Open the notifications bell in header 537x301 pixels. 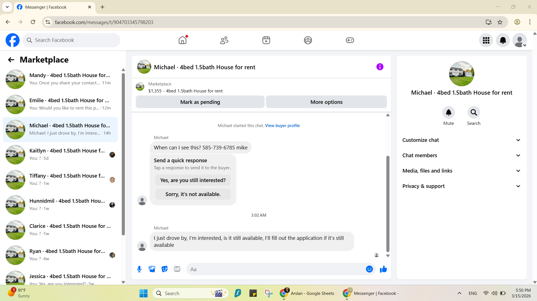503,40
